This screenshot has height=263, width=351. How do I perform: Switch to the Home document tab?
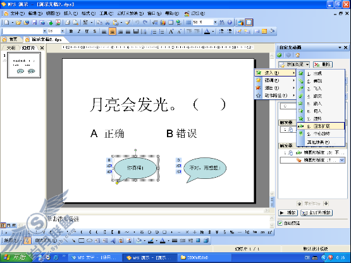click(x=11, y=40)
